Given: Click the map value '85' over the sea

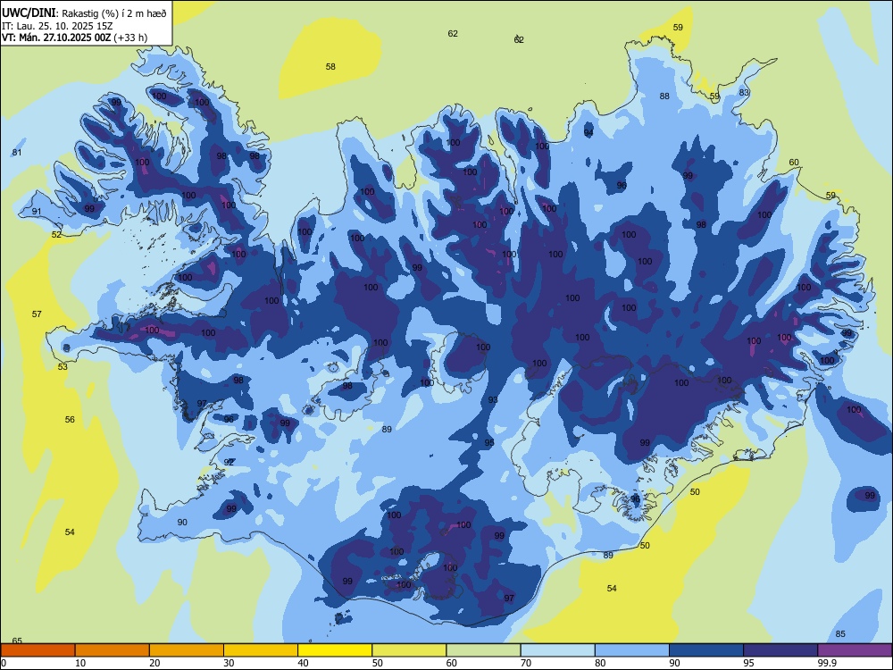Looking at the screenshot, I should point(840,633).
